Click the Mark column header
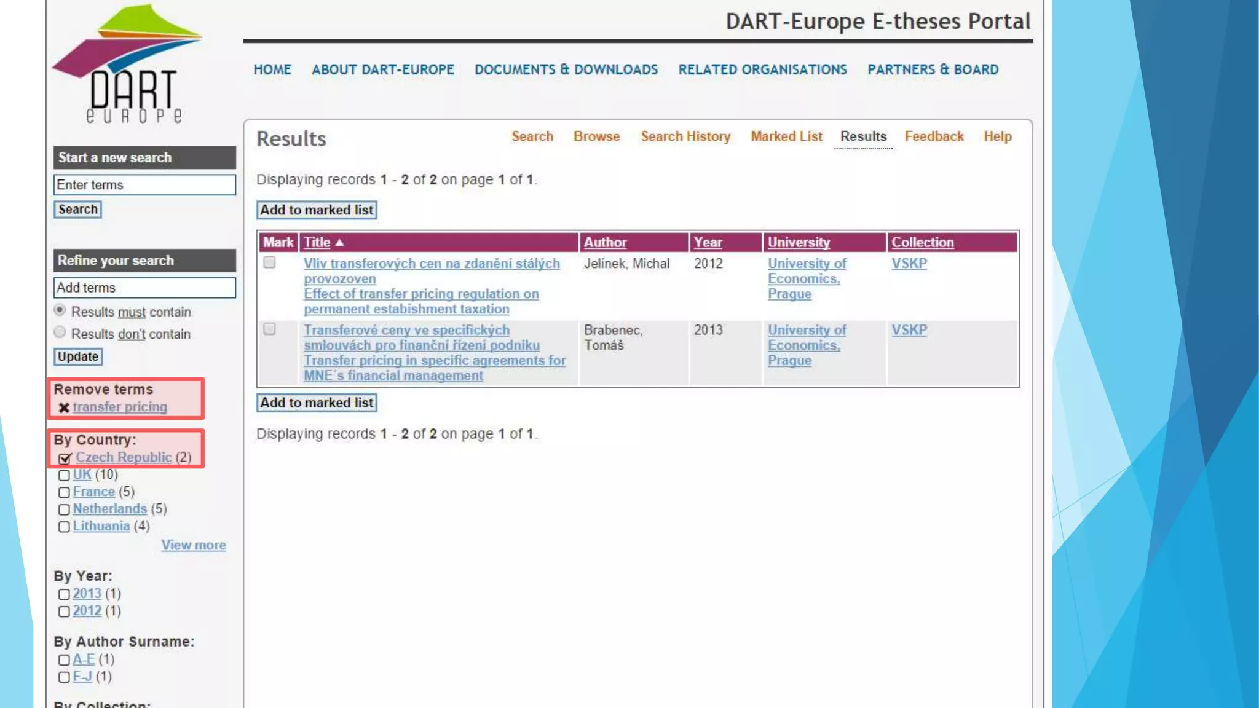The width and height of the screenshot is (1259, 708). (278, 243)
